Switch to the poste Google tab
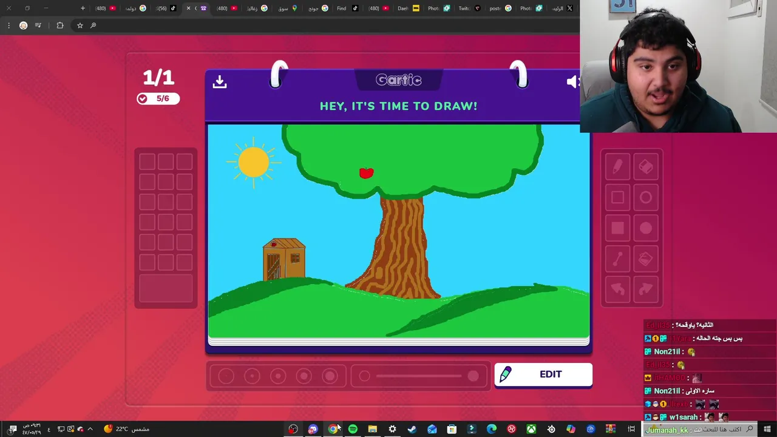 pyautogui.click(x=500, y=8)
